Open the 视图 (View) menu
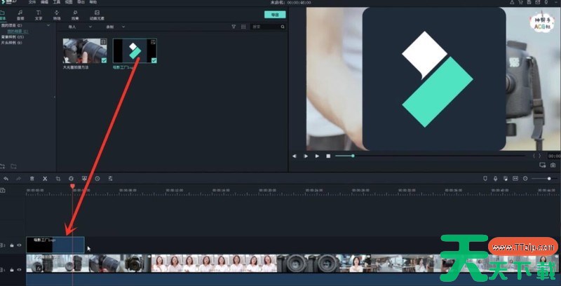This screenshot has height=286, width=561. (x=69, y=2)
